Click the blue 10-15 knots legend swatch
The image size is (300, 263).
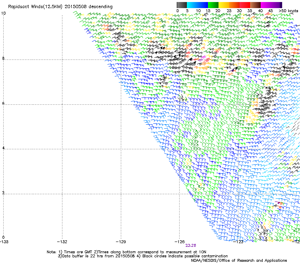(203, 5)
